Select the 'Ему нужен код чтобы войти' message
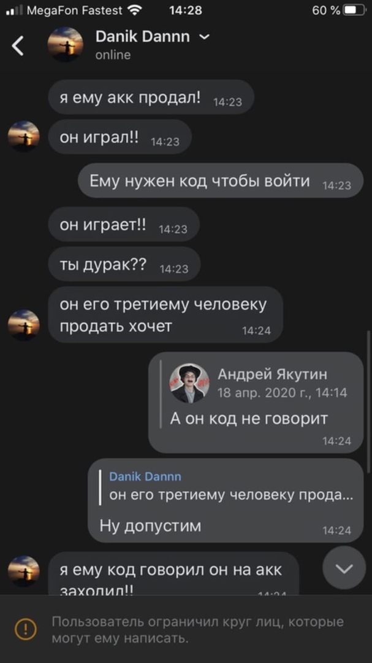 (221, 180)
